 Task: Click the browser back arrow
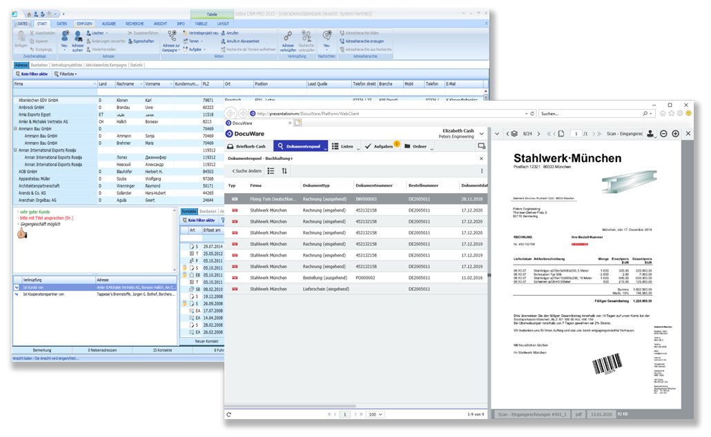[x=231, y=113]
